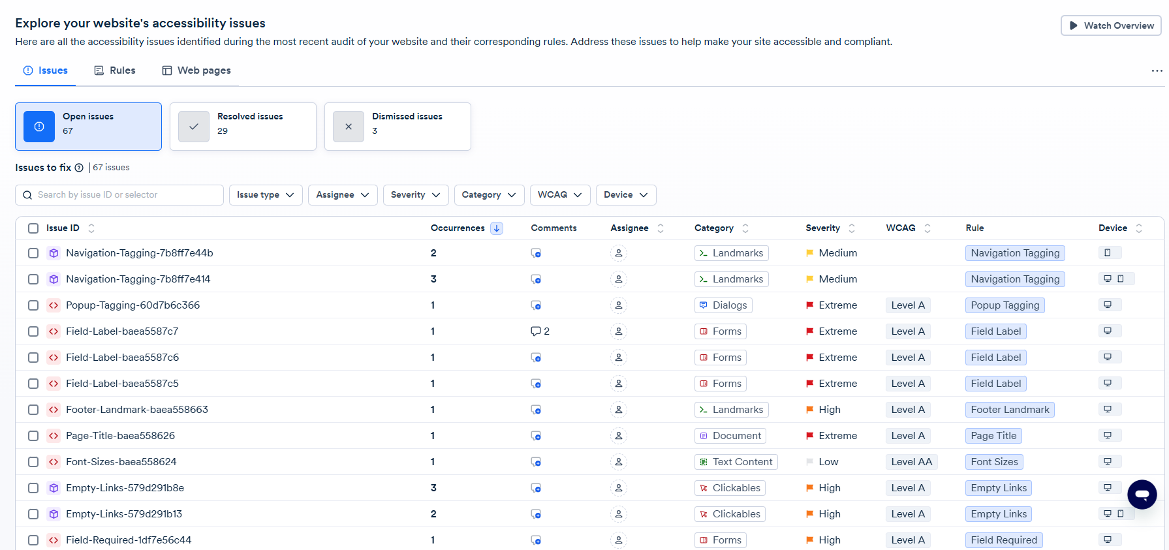The height and width of the screenshot is (550, 1169).
Task: Open comments for Field-Label-baea5587c7
Action: (x=540, y=331)
